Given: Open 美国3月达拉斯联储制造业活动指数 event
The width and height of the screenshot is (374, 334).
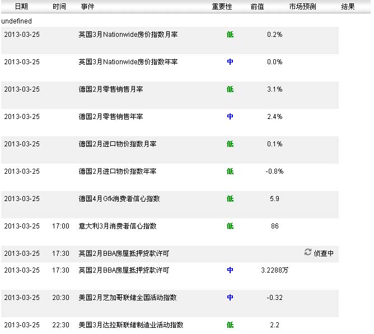Looking at the screenshot, I should tap(131, 325).
